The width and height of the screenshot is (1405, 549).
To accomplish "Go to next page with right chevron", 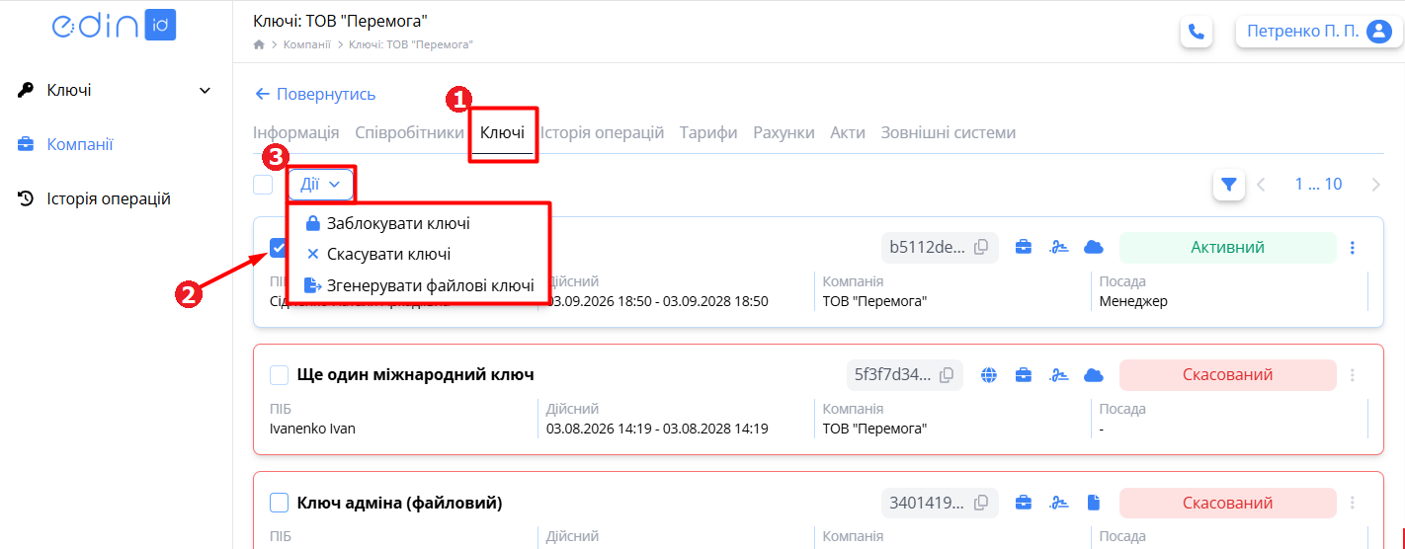I will click(x=1375, y=185).
